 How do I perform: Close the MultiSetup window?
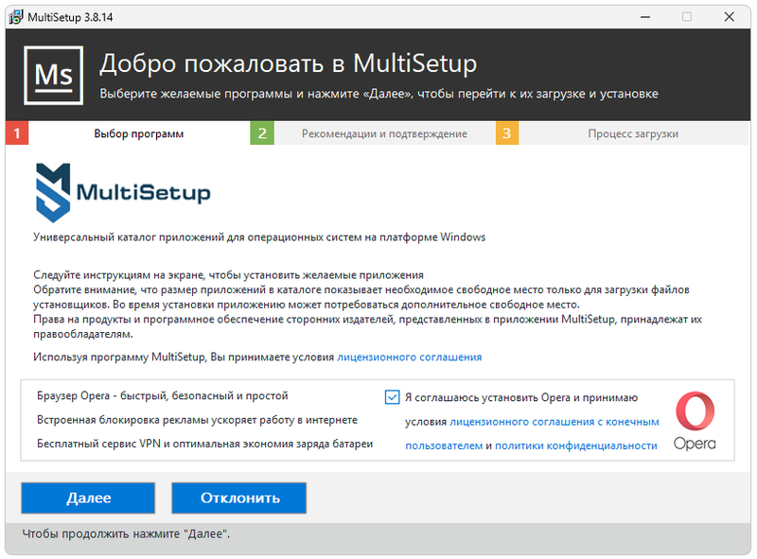[x=729, y=17]
